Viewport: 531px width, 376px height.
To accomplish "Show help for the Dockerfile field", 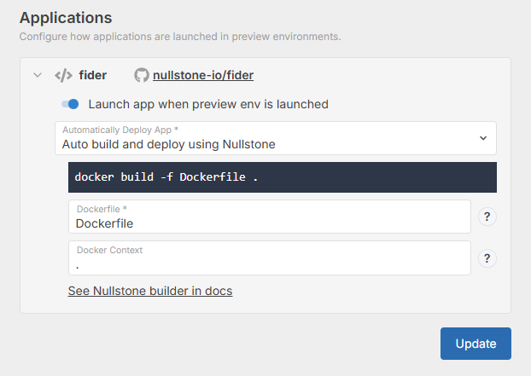I will click(487, 217).
